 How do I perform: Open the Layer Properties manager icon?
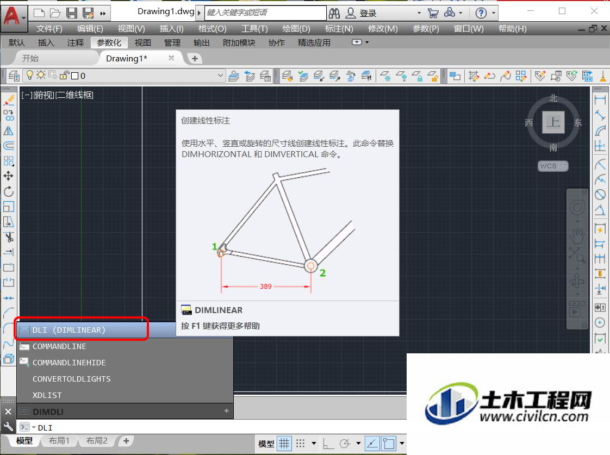click(14, 76)
